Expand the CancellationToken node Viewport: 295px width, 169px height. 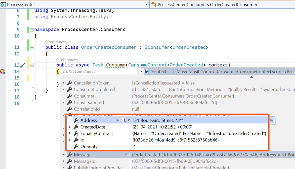click(64, 83)
